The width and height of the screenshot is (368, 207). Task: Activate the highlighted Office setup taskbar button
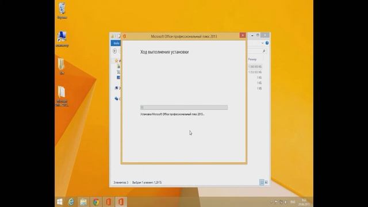pyautogui.click(x=121, y=202)
